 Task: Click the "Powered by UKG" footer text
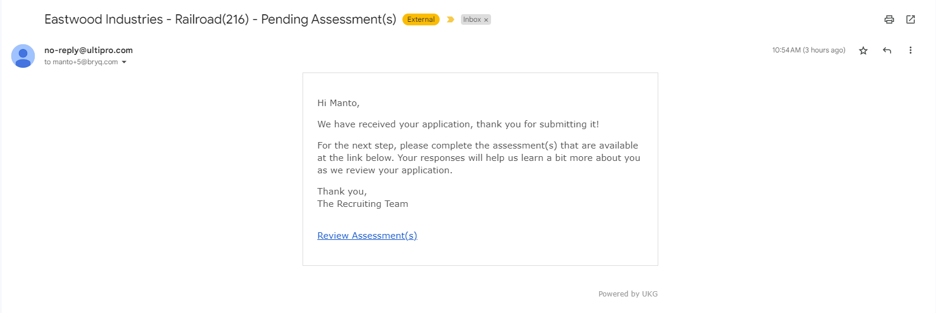pyautogui.click(x=628, y=294)
